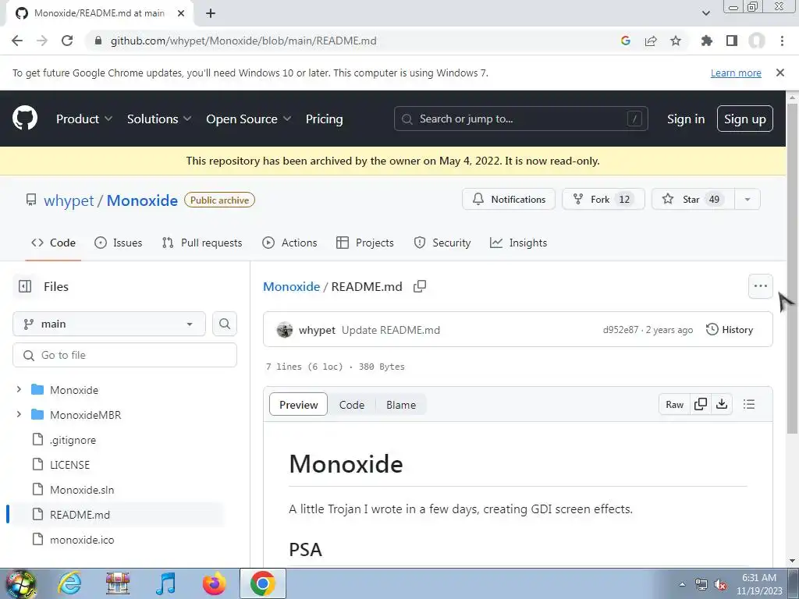Open the main branch dropdown

[109, 324]
